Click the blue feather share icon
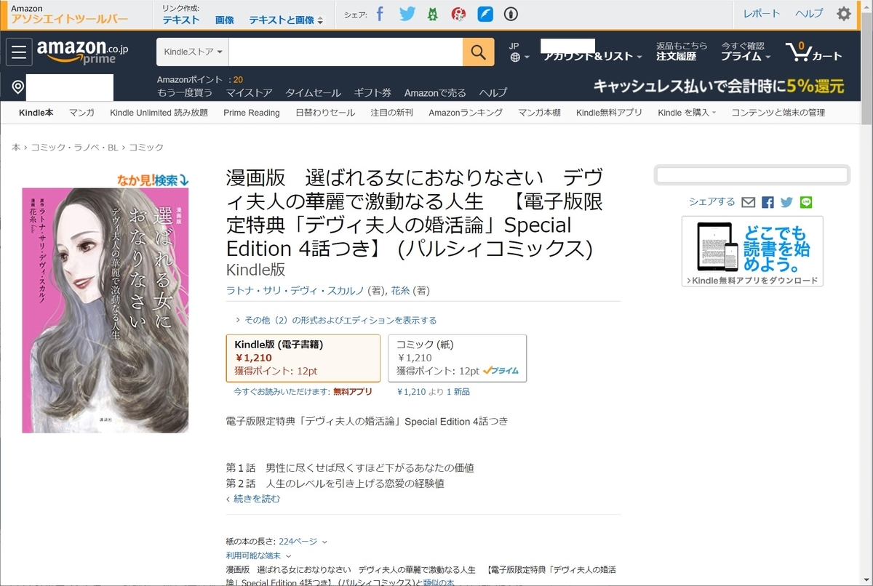Viewport: 873px width, 586px height. click(485, 14)
